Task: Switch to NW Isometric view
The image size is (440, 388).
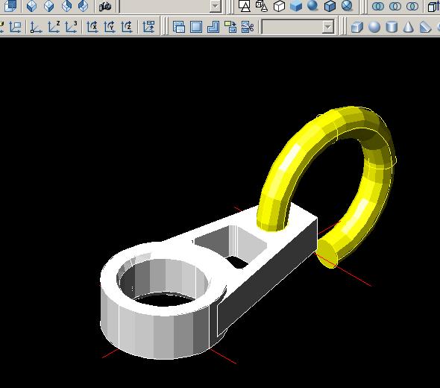Action: pos(83,6)
